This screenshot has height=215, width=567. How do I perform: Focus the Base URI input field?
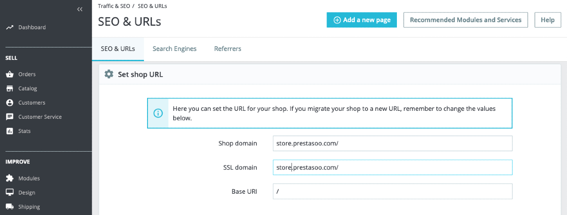(392, 192)
